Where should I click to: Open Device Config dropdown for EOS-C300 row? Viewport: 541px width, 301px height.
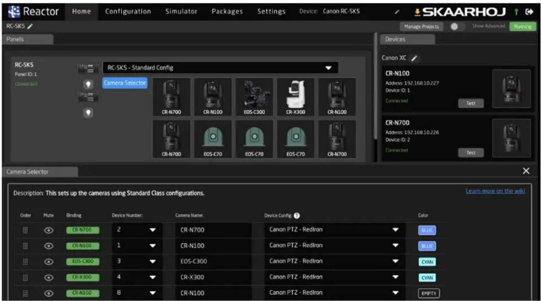click(334, 262)
